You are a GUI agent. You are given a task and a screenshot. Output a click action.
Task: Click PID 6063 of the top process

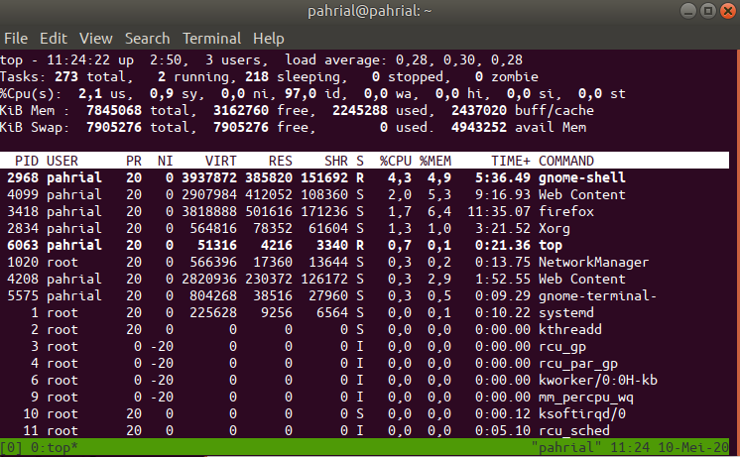[x=23, y=245]
